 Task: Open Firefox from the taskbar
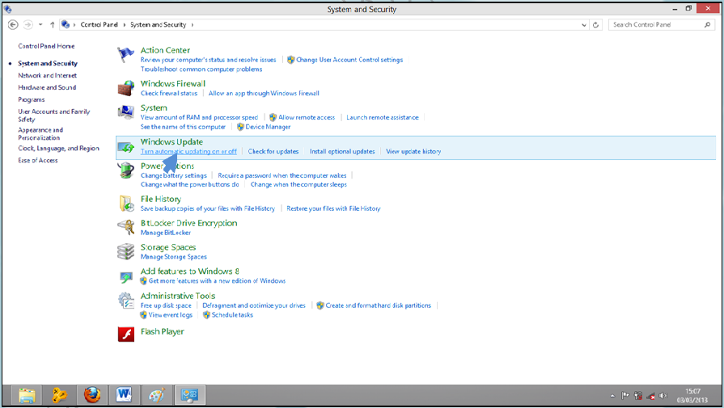[92, 395]
